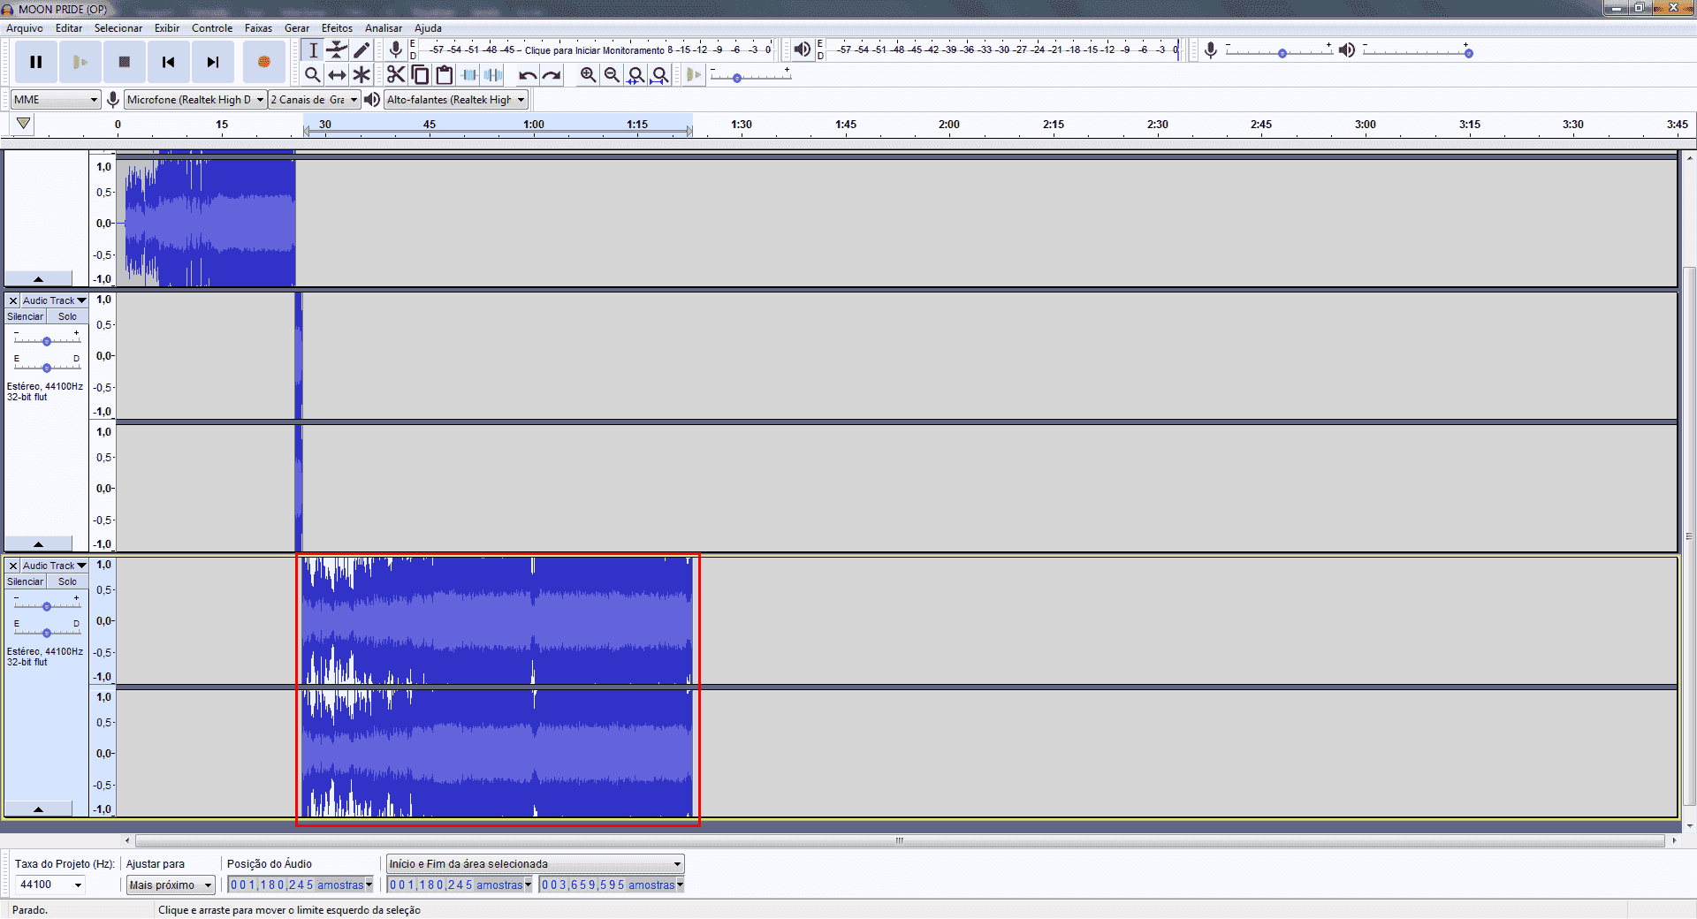1697x919 pixels.
Task: Click the playback volume slider
Action: tap(1416, 52)
